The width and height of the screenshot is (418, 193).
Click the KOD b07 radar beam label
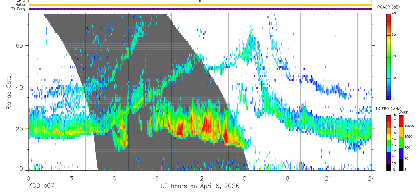click(x=41, y=186)
